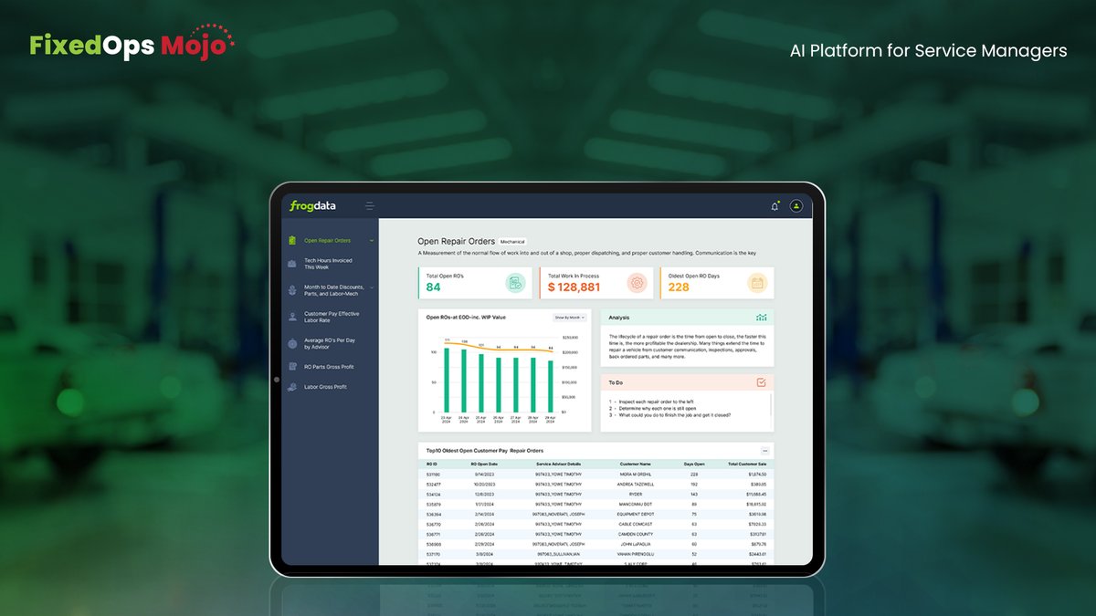Sort by RO Open Date column header

[486, 464]
